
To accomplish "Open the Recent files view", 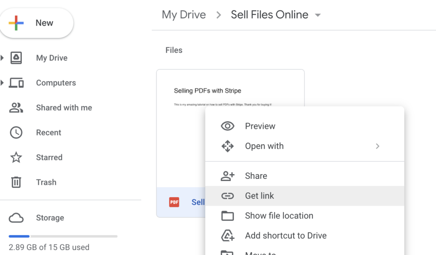I will 49,133.
